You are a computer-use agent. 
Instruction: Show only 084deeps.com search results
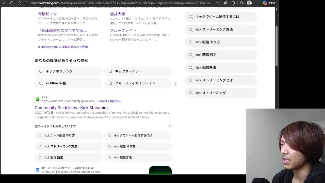pyautogui.click(x=63, y=47)
